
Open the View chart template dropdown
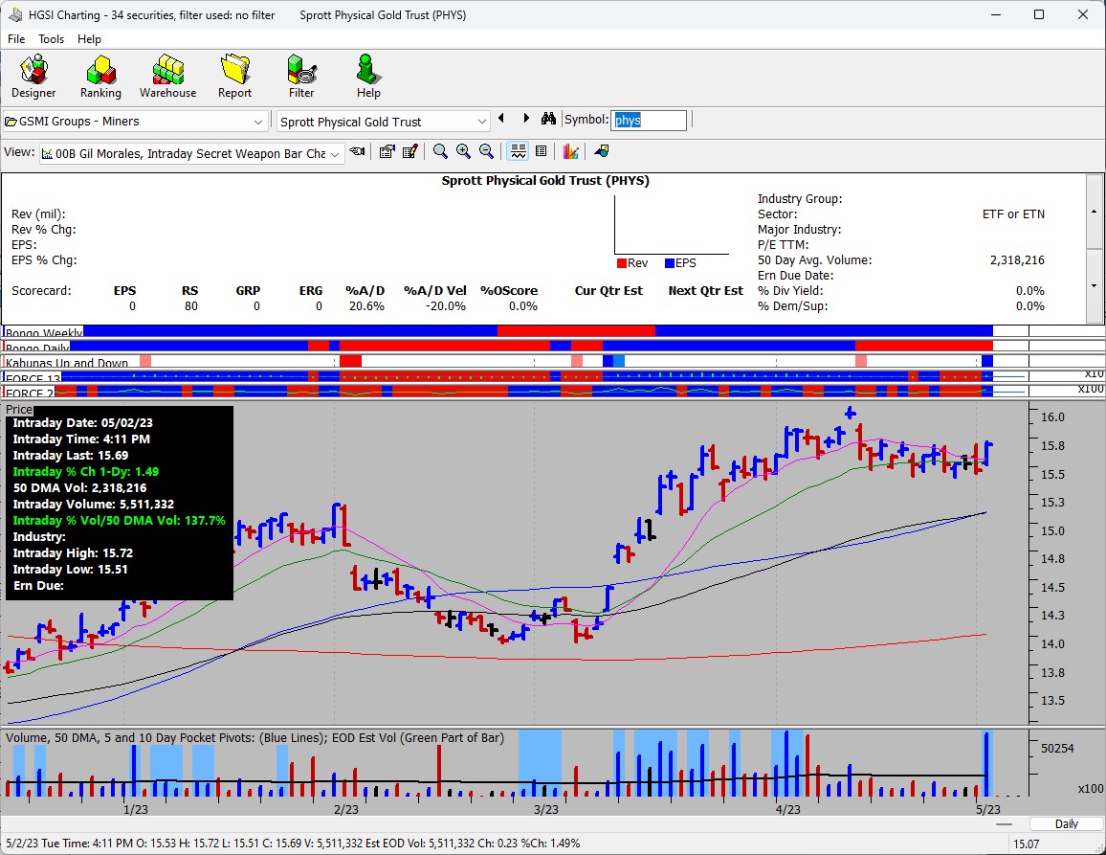[x=192, y=153]
